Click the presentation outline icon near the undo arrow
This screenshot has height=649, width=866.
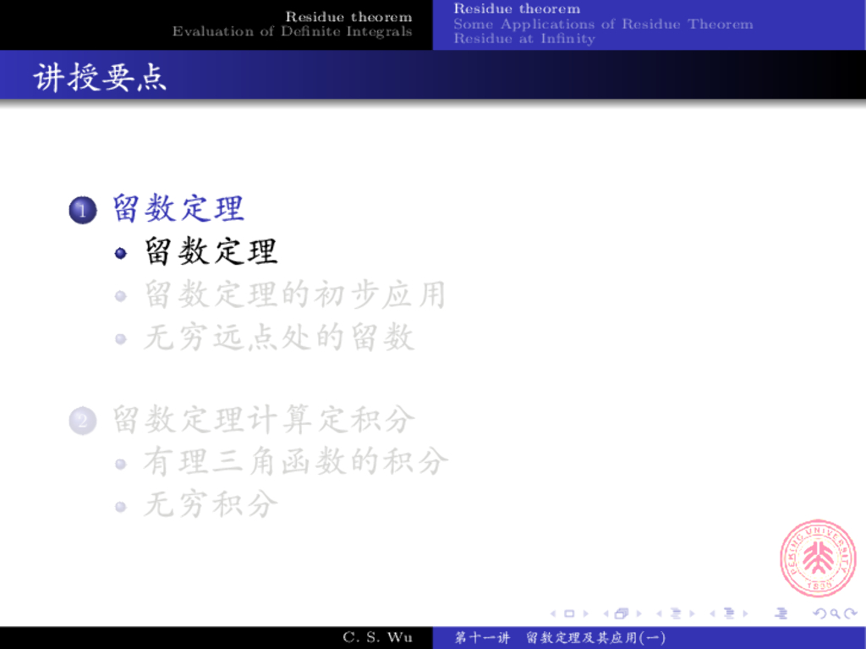point(781,613)
